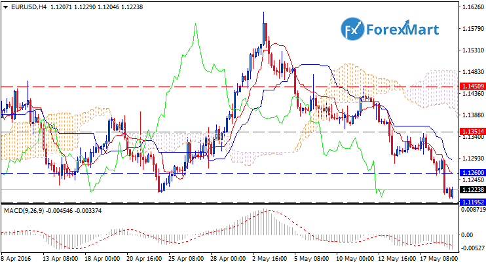Select the -0.00527 value on MACD scale
The image size is (486, 266).
pos(472,248)
